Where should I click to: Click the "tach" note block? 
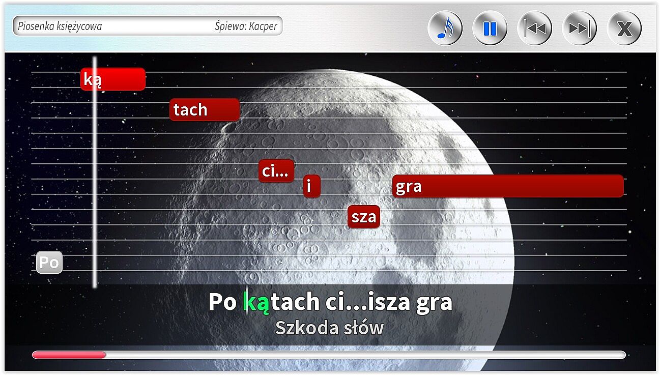205,110
